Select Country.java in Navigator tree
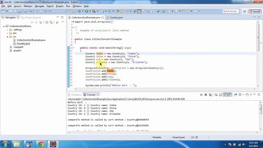The width and height of the screenshot is (263, 148). pos(21,44)
